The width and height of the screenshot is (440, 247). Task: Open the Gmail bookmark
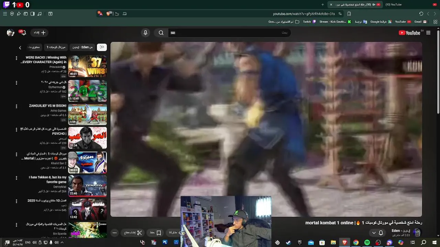pos(420,22)
